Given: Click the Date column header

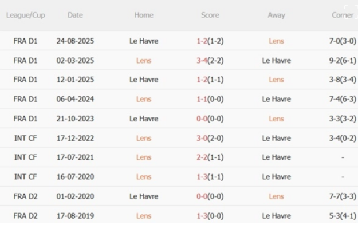Looking at the screenshot, I should click(x=75, y=15).
